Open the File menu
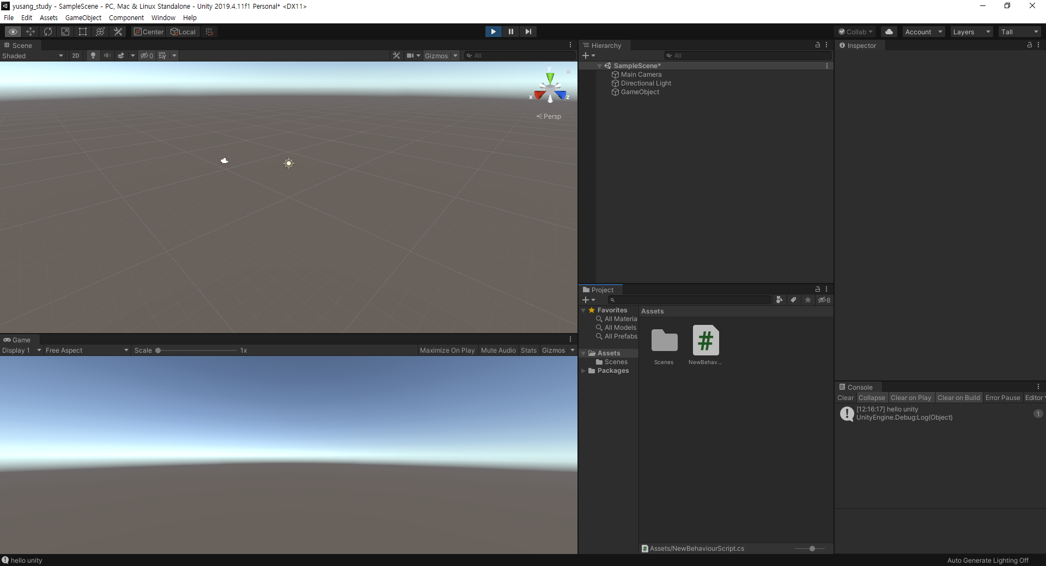 (9, 17)
